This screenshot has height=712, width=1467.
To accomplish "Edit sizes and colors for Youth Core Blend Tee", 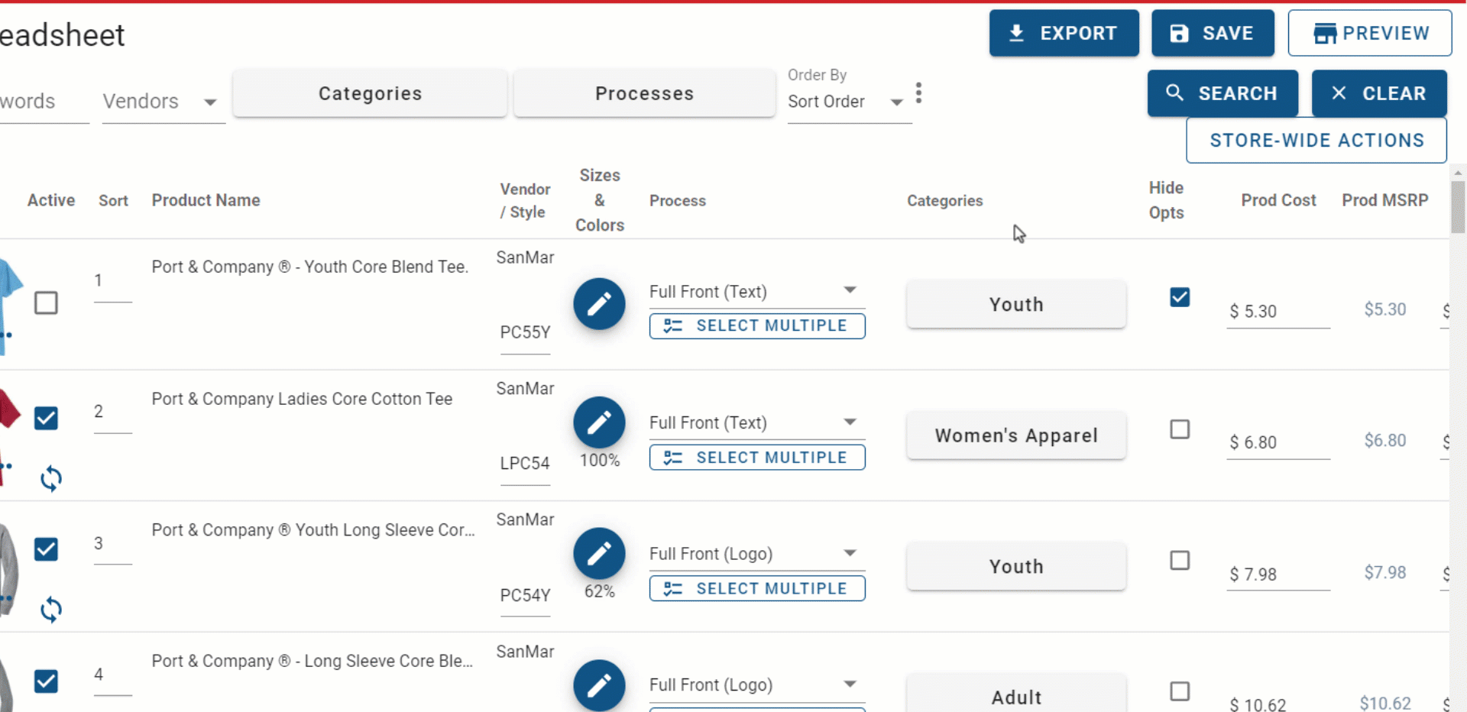I will 599,304.
